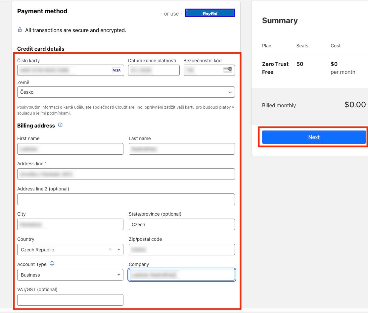Click the Billing address info icon

click(60, 125)
